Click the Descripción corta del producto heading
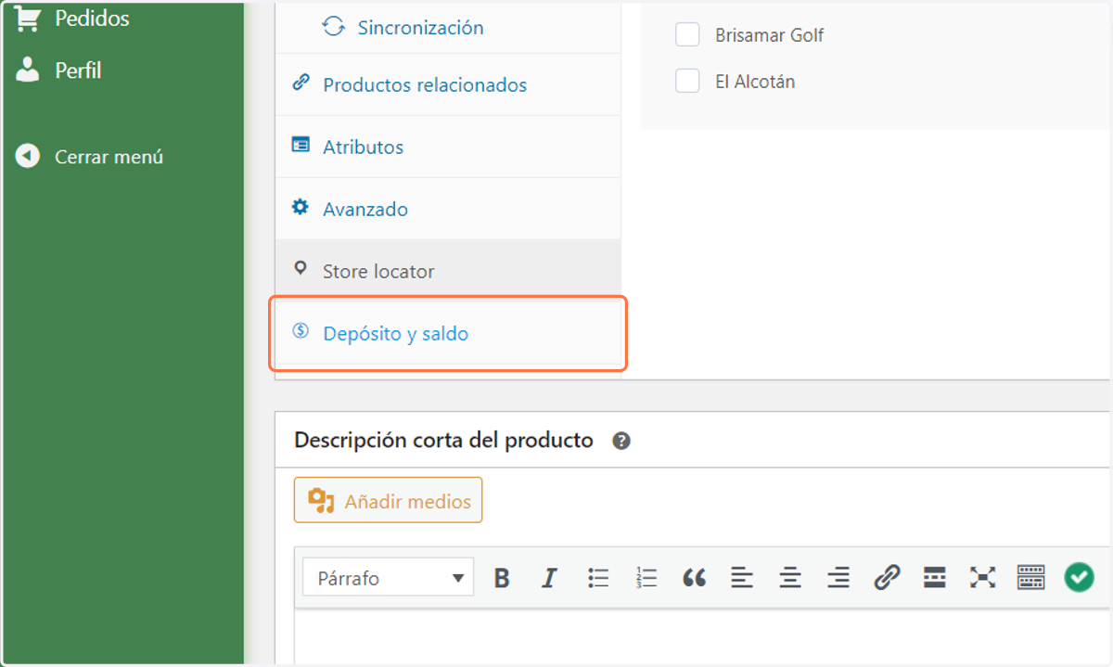Screen dimensions: 1113x667 coord(443,441)
